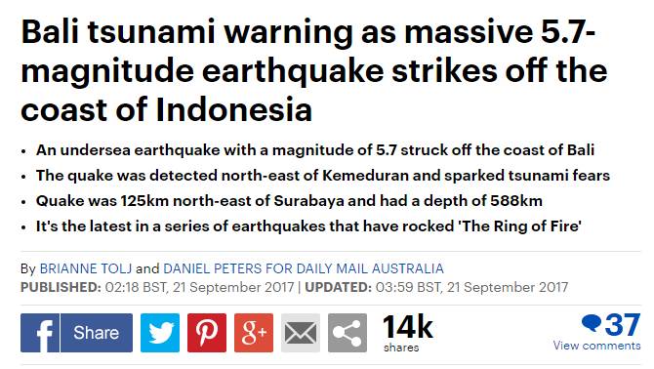654x369 pixels.
Task: Click the Surabaya depth of 588km bullet
Action: 289,201
